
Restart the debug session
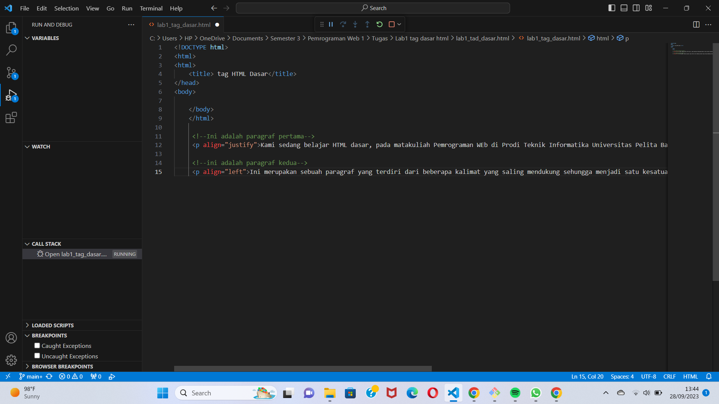pos(379,24)
